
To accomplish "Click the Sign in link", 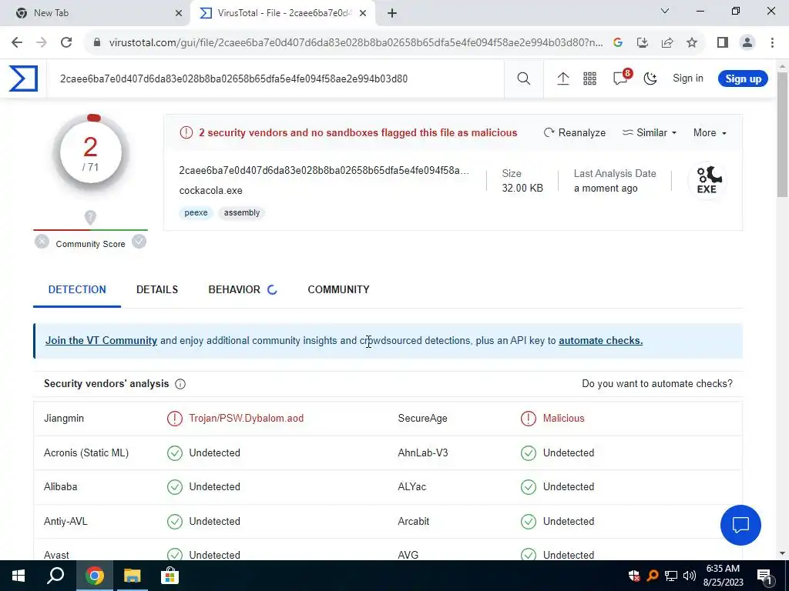I will (688, 78).
